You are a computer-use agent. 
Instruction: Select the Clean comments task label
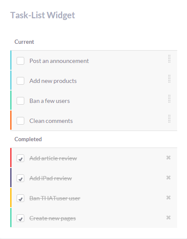(51, 121)
